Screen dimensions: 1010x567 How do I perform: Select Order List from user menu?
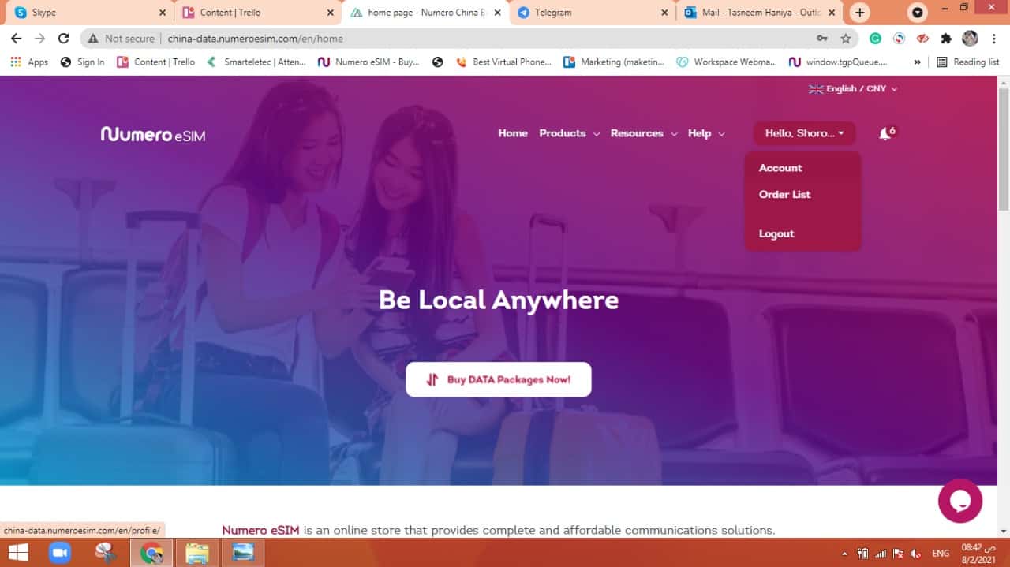[784, 195]
